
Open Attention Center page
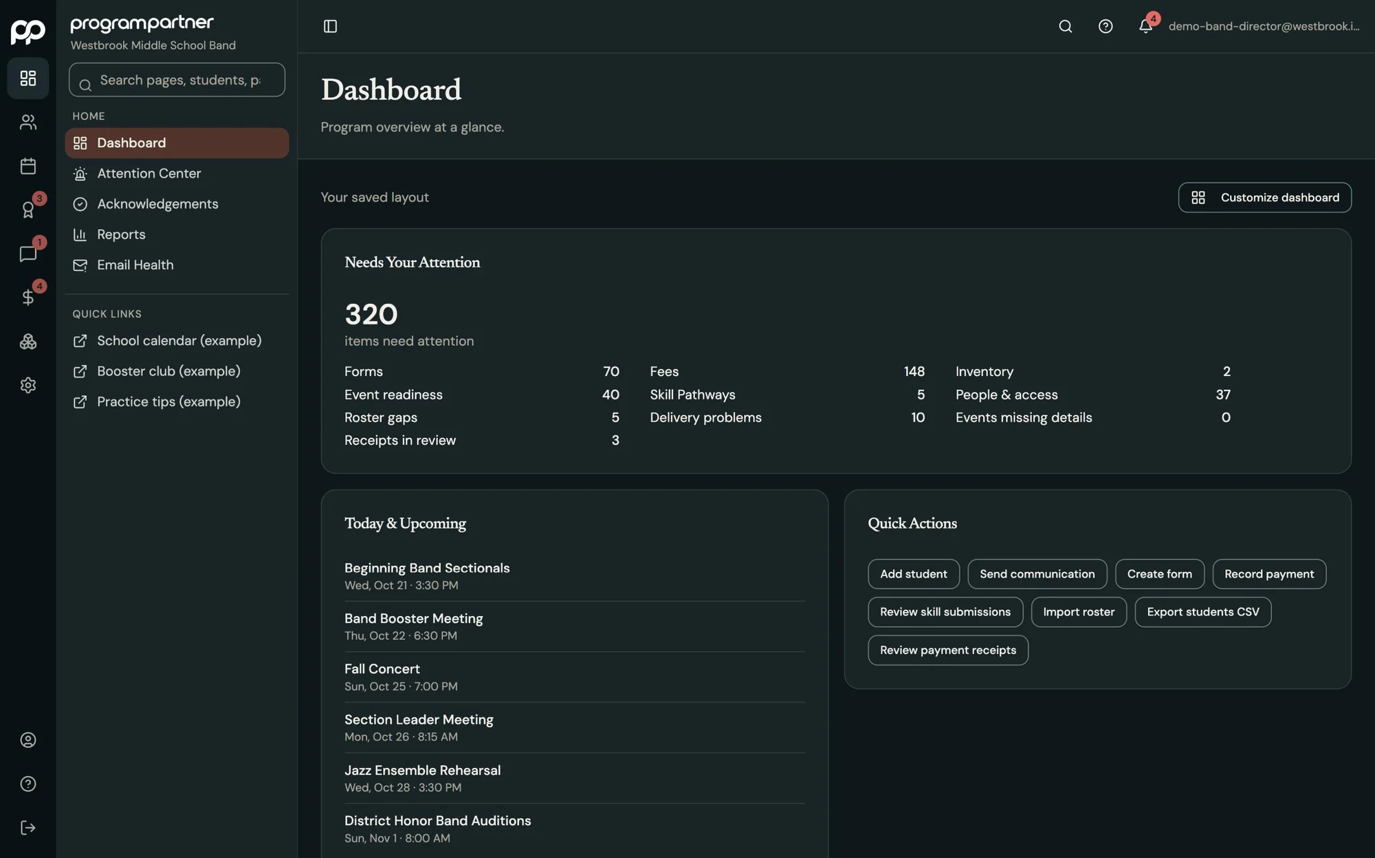point(177,173)
